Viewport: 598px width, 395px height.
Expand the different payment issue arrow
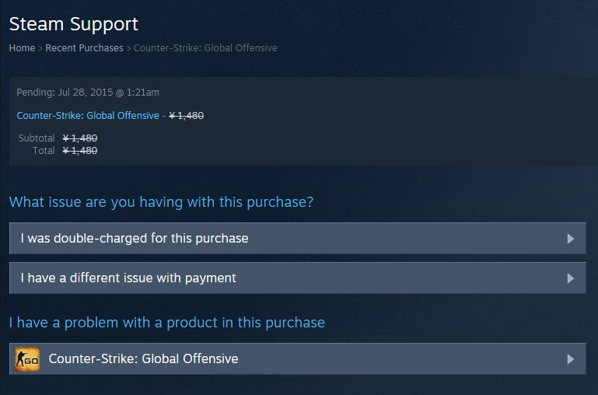click(571, 278)
